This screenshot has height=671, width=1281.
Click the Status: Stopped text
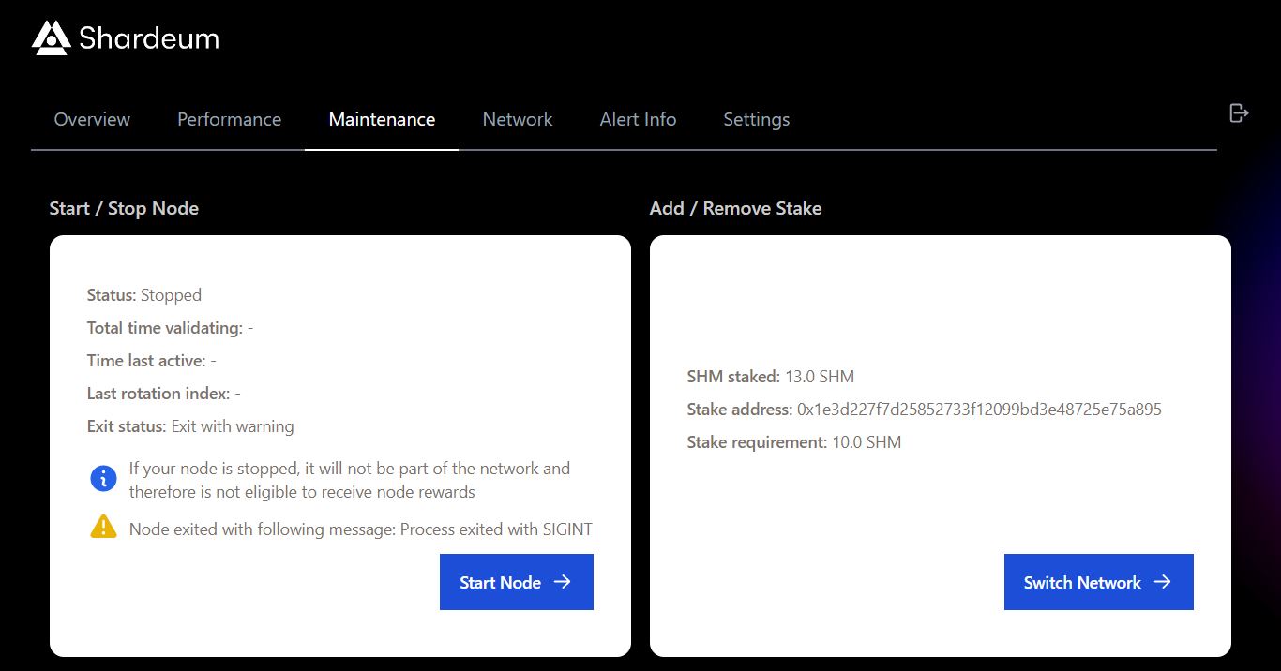(x=143, y=294)
